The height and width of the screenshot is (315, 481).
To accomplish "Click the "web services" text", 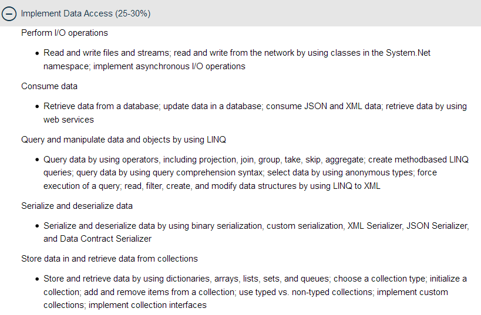I will pos(69,120).
